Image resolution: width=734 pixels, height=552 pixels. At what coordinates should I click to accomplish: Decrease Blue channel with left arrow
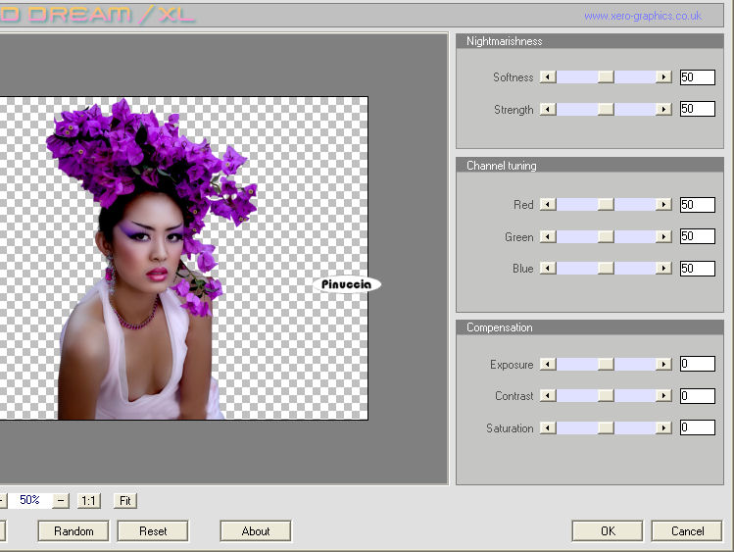point(548,269)
